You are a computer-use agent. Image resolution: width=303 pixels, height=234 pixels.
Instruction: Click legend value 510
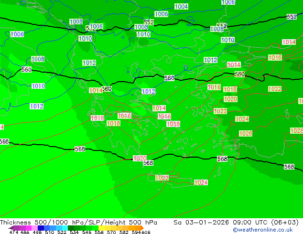[50, 232]
